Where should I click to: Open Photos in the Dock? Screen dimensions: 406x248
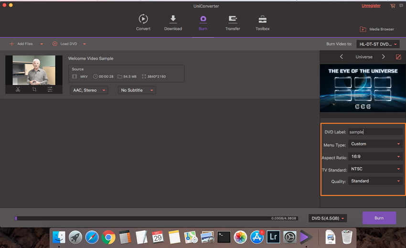pos(240,237)
